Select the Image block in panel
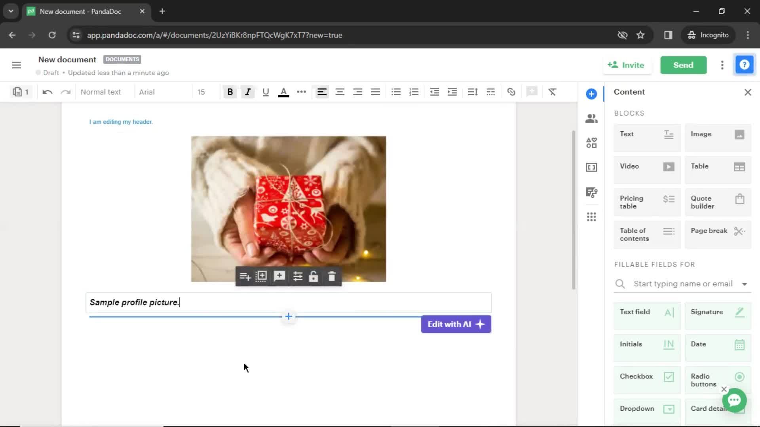The image size is (760, 427). click(x=718, y=134)
